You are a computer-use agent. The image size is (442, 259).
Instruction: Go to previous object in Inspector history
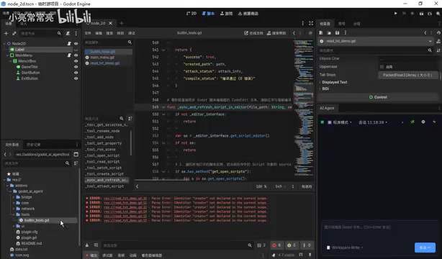tap(425, 32)
